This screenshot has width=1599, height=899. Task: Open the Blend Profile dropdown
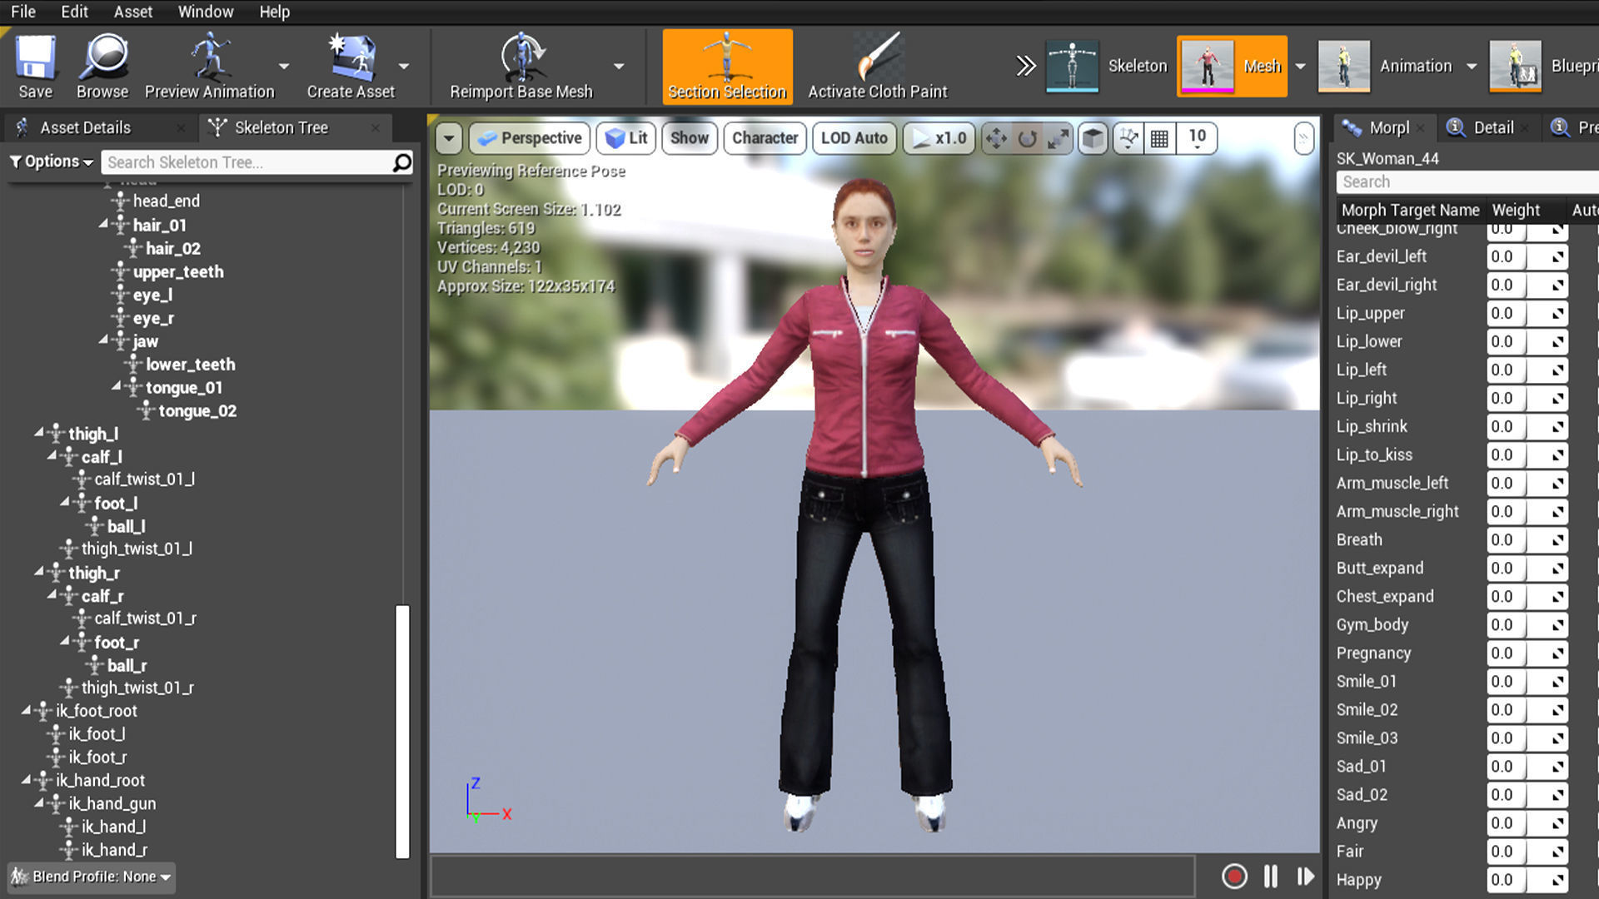click(x=92, y=877)
